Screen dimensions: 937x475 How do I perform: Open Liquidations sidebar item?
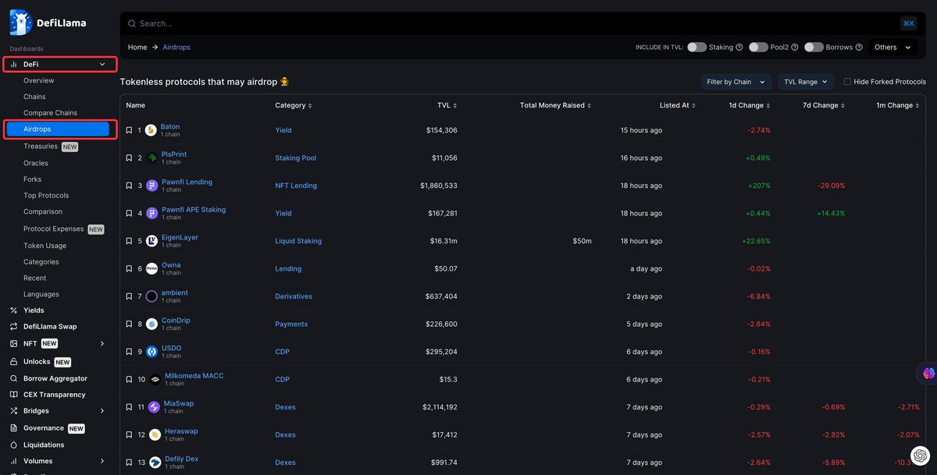pyautogui.click(x=44, y=445)
